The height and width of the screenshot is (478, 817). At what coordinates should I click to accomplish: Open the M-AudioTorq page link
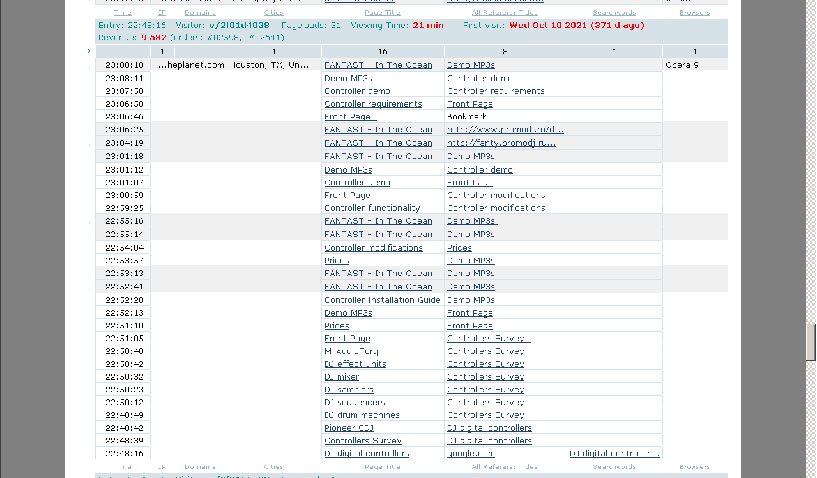coord(351,351)
